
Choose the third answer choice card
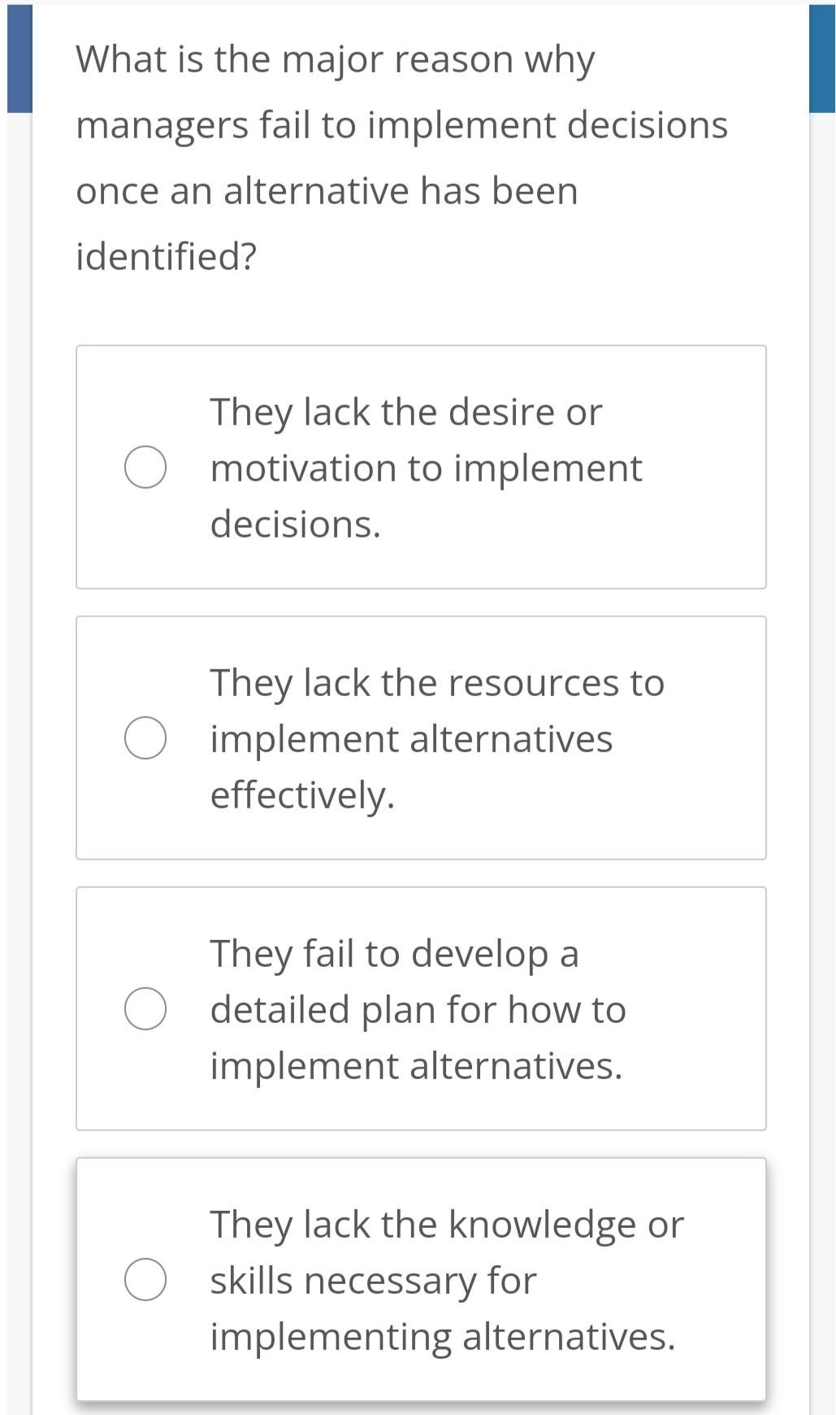pos(421,1008)
